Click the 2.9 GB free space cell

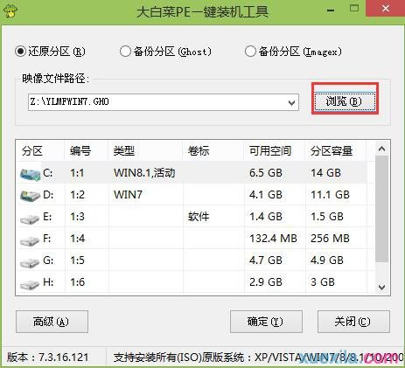click(266, 281)
